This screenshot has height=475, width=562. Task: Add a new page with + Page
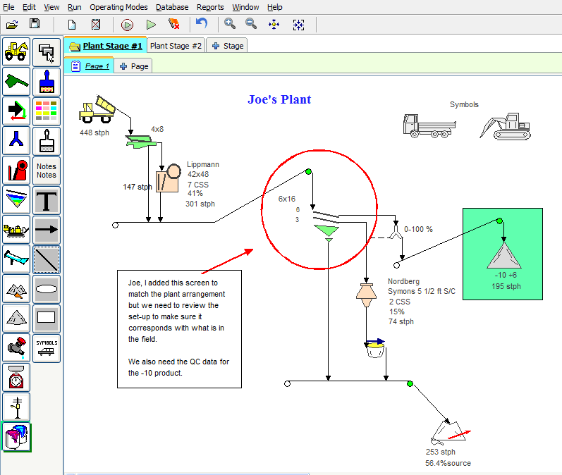134,66
